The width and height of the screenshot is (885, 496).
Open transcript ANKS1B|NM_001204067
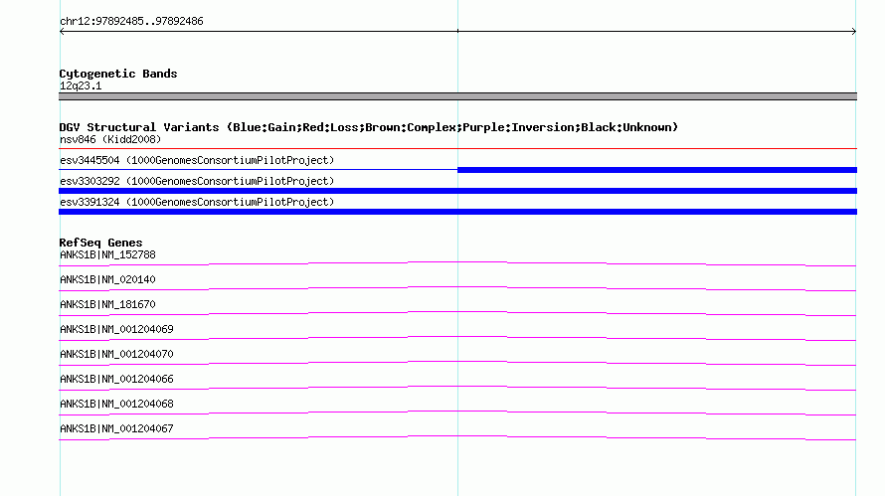[116, 428]
